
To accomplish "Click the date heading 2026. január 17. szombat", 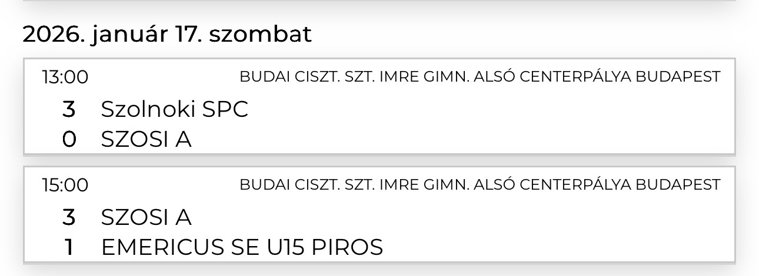I will 167,34.
